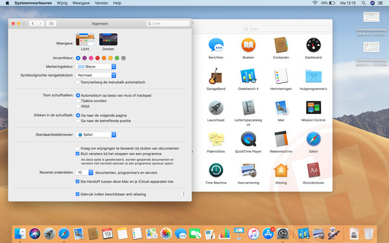Go back in the preferences window
The width and height of the screenshot is (389, 243).
(33, 23)
